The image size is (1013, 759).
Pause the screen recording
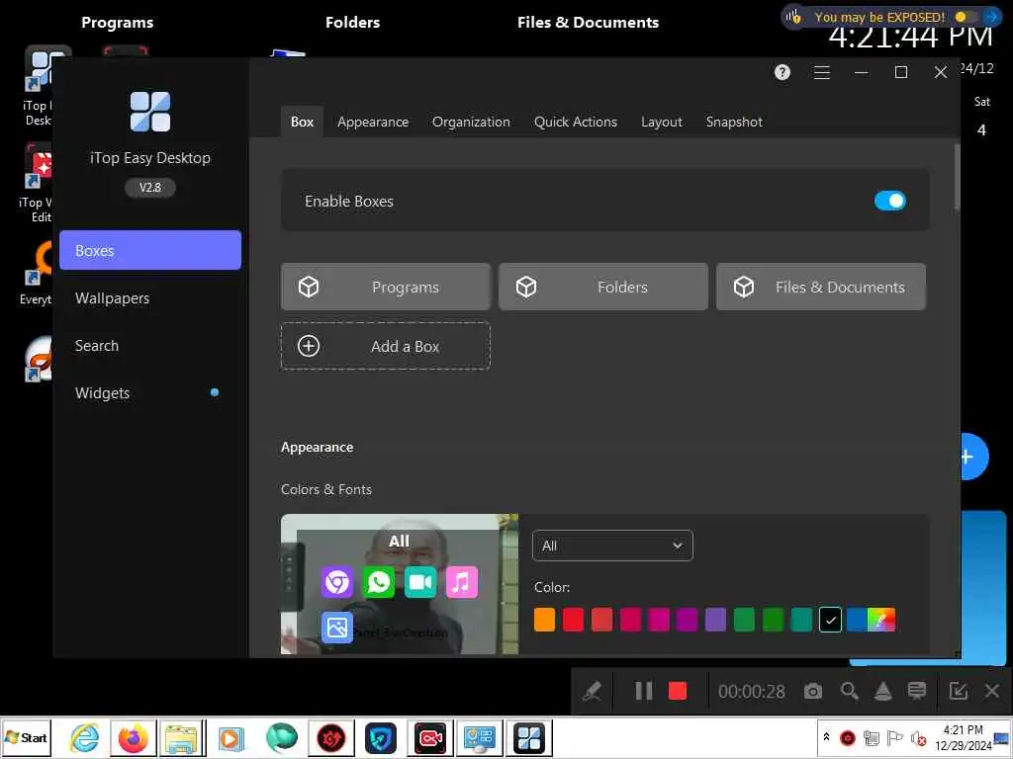[643, 691]
